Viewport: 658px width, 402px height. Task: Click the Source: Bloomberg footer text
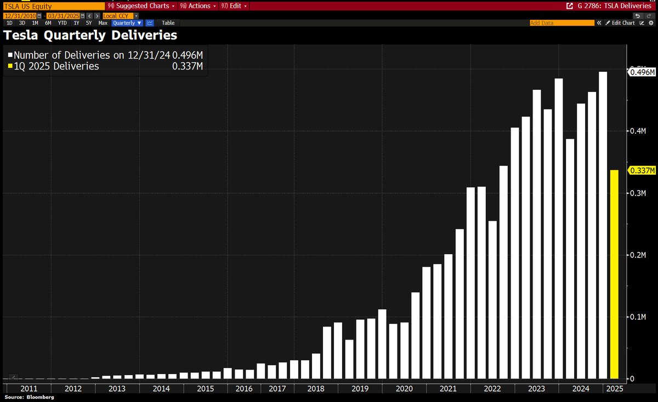(30, 397)
